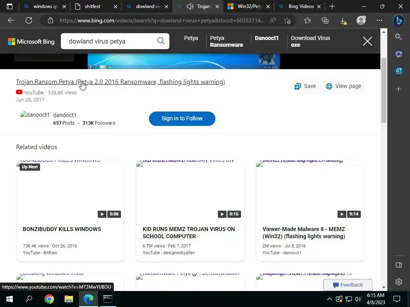410x307 pixels.
Task: Open taskbar Search magnifier
Action: [29, 299]
